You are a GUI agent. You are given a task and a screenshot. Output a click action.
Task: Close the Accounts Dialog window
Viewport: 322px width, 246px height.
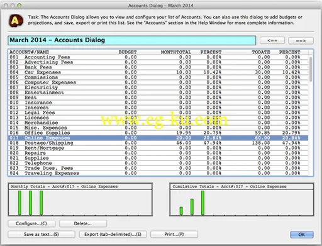[6, 6]
